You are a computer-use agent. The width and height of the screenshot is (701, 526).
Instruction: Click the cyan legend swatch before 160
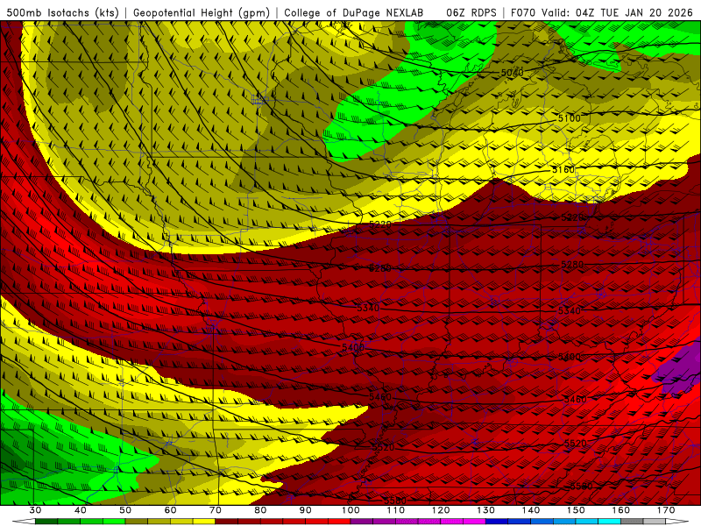(610, 522)
